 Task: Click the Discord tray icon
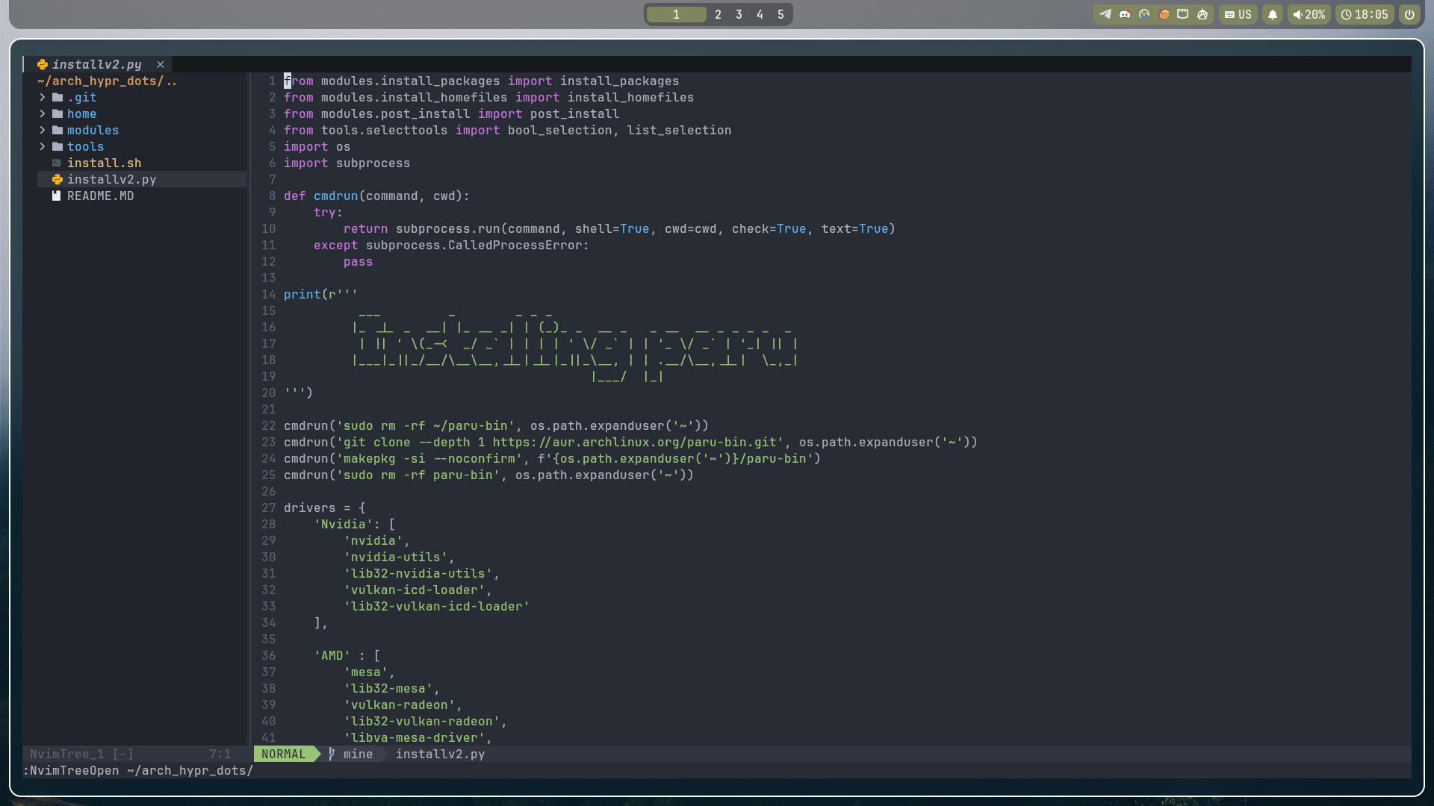click(x=1125, y=14)
